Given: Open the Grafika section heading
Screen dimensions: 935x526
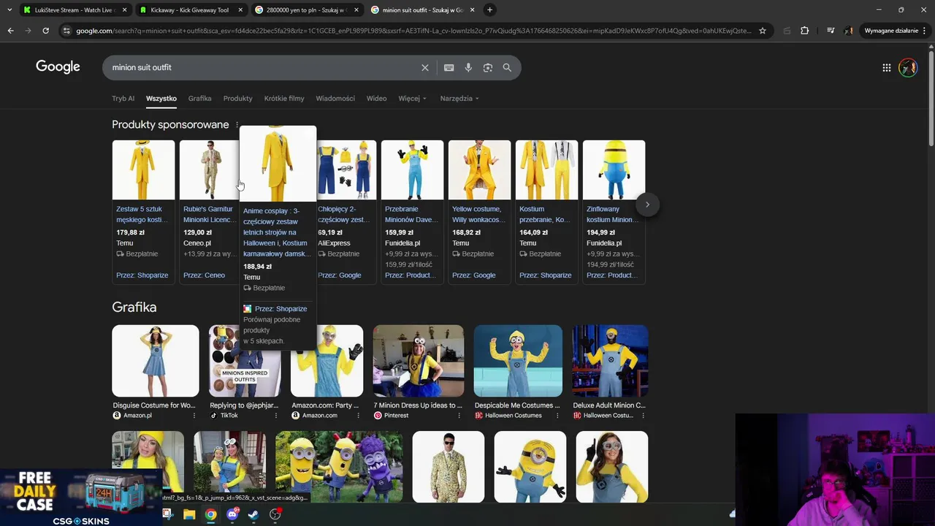Looking at the screenshot, I should [x=134, y=307].
